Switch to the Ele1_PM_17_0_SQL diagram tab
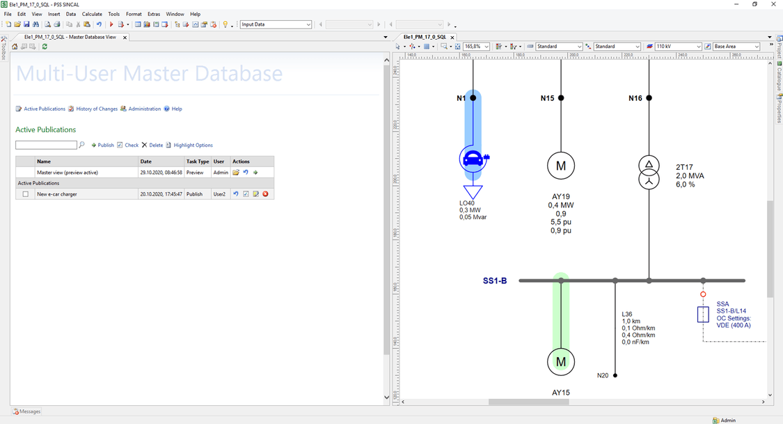783x424 pixels. [425, 37]
